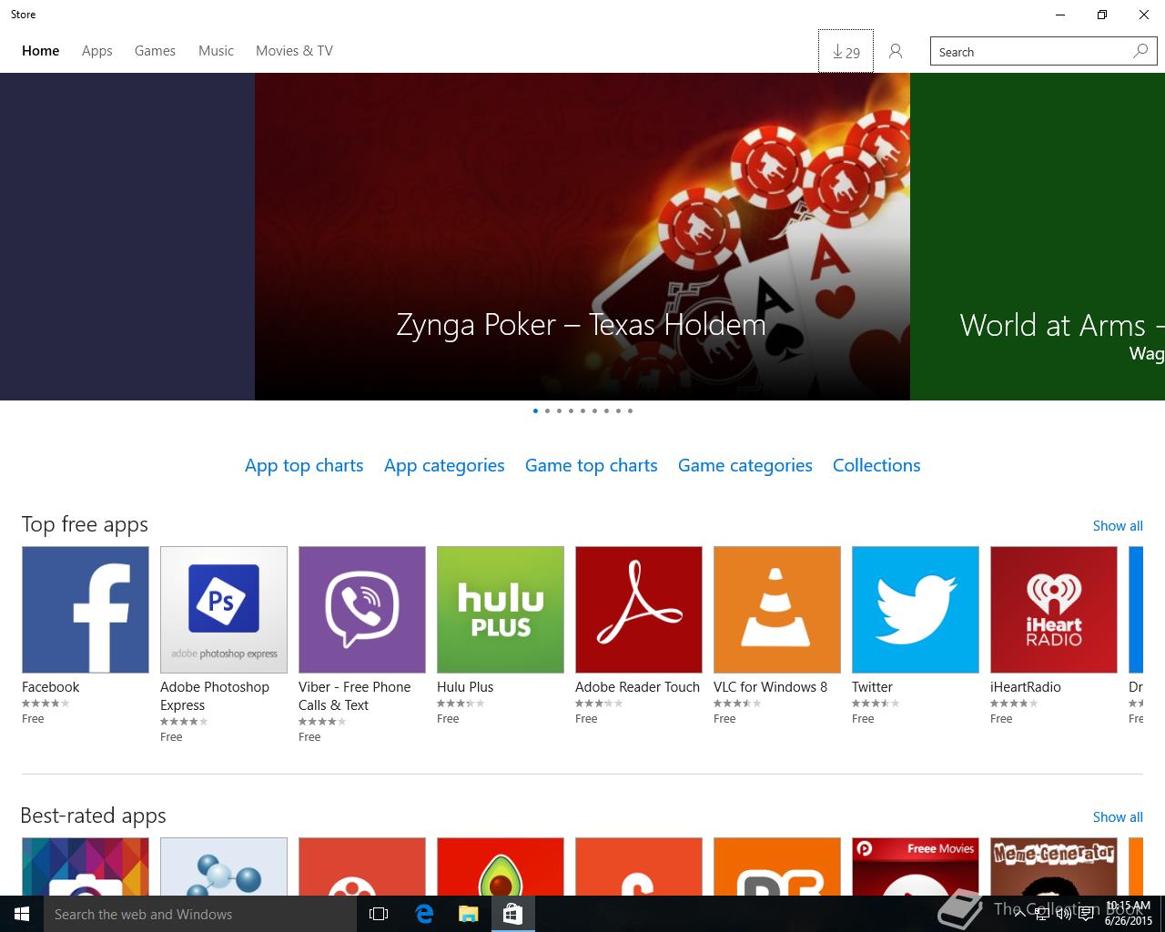
Task: Click the Adobe Reader Touch name
Action: tap(637, 687)
